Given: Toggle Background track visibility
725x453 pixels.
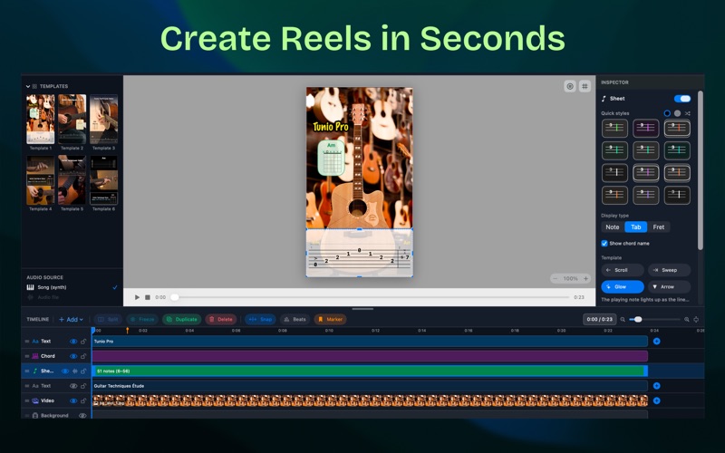Looking at the screenshot, I should click(x=82, y=416).
